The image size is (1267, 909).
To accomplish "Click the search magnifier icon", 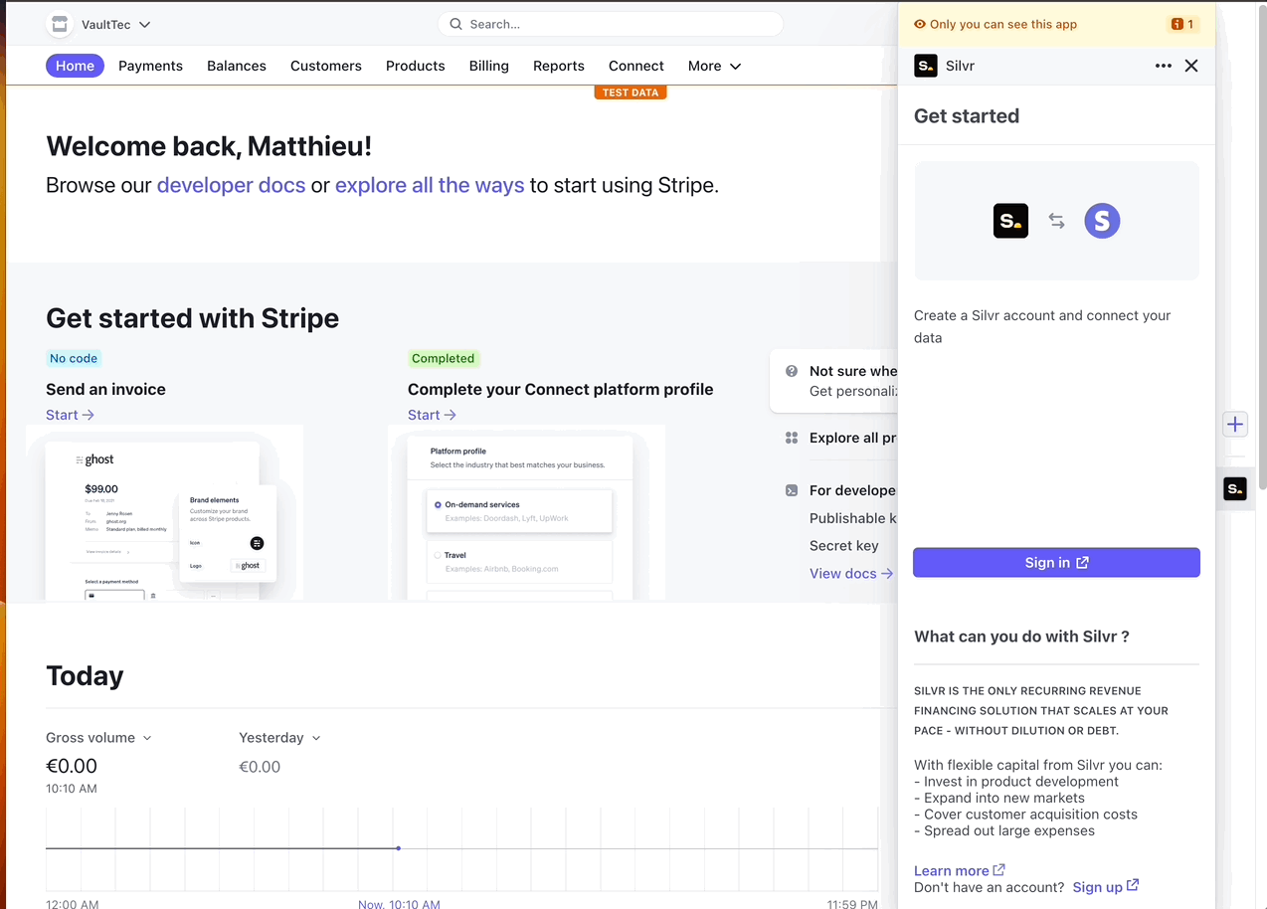I will 455,23.
